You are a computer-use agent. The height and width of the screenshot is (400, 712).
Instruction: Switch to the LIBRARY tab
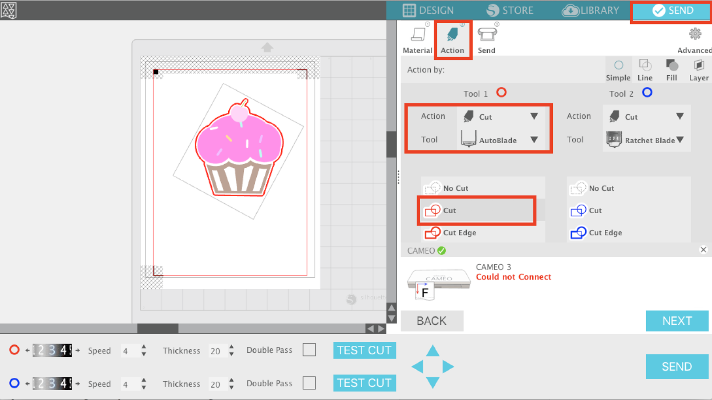click(591, 10)
